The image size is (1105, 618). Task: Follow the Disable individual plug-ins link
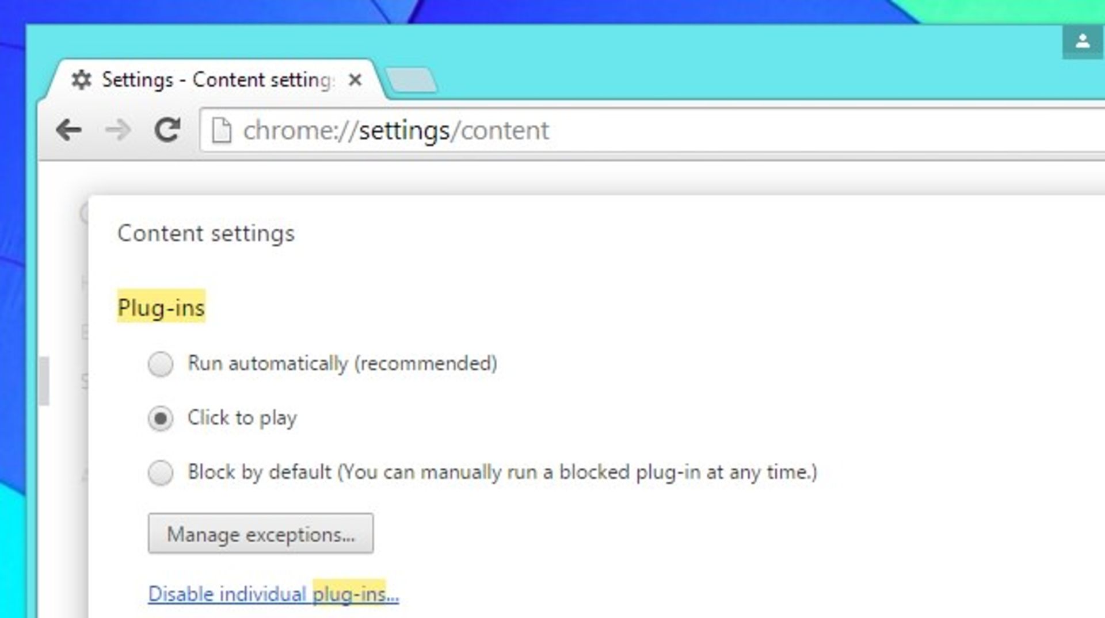273,594
